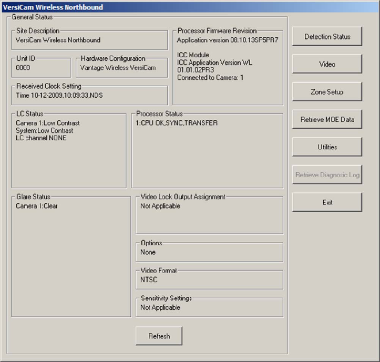380x362 pixels.
Task: Exit the general status window
Action: [327, 202]
